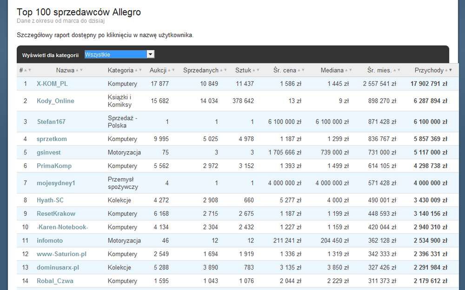This screenshot has width=465, height=290.
Task: Sort table by the Sprzedanych header label
Action: 201,71
